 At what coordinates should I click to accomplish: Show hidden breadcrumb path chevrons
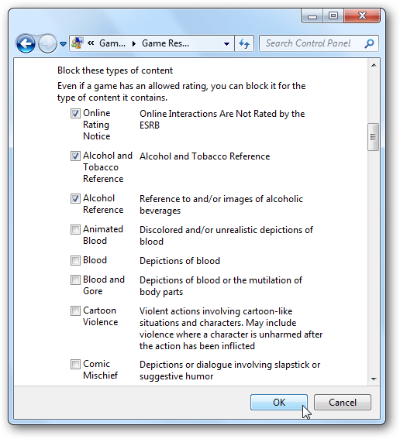click(x=91, y=43)
